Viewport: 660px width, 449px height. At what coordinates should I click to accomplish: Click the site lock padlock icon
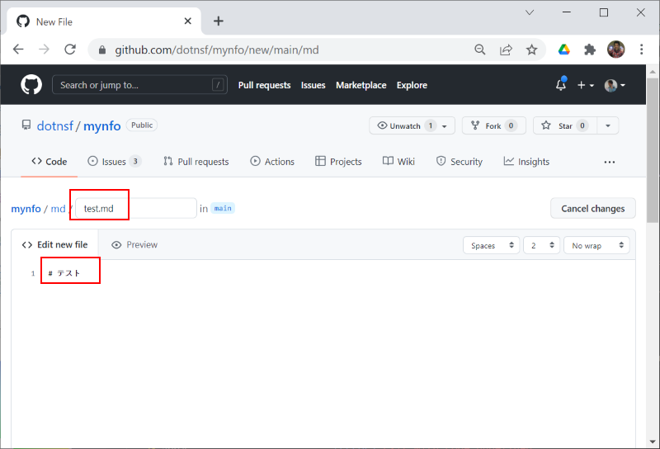tap(101, 50)
